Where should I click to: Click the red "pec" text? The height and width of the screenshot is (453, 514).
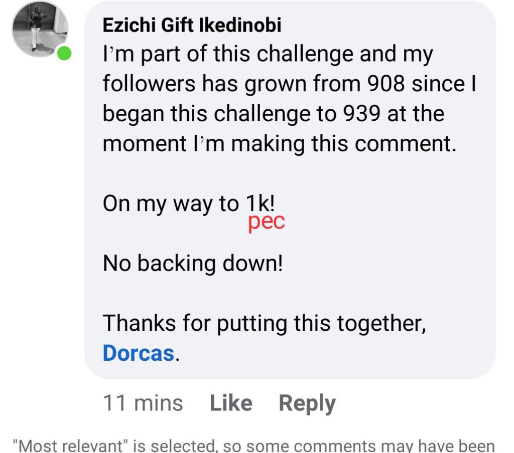click(266, 221)
